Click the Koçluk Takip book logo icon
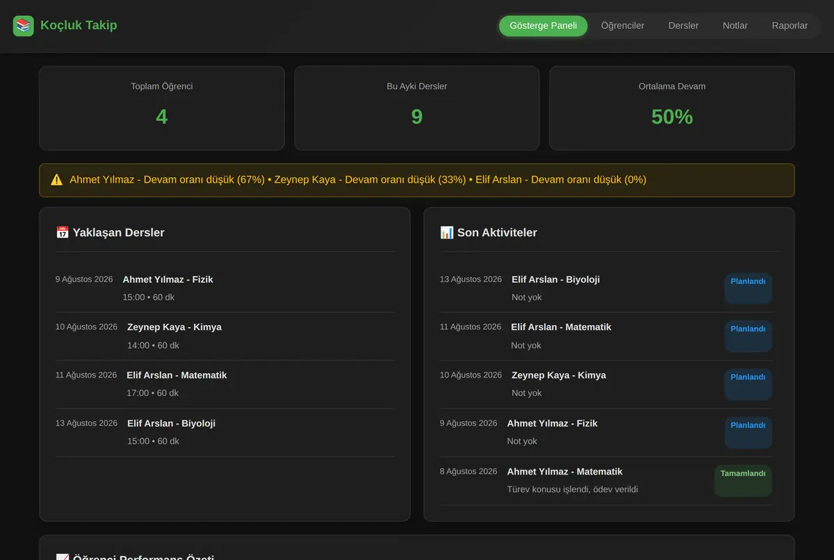The height and width of the screenshot is (560, 834). pos(24,26)
